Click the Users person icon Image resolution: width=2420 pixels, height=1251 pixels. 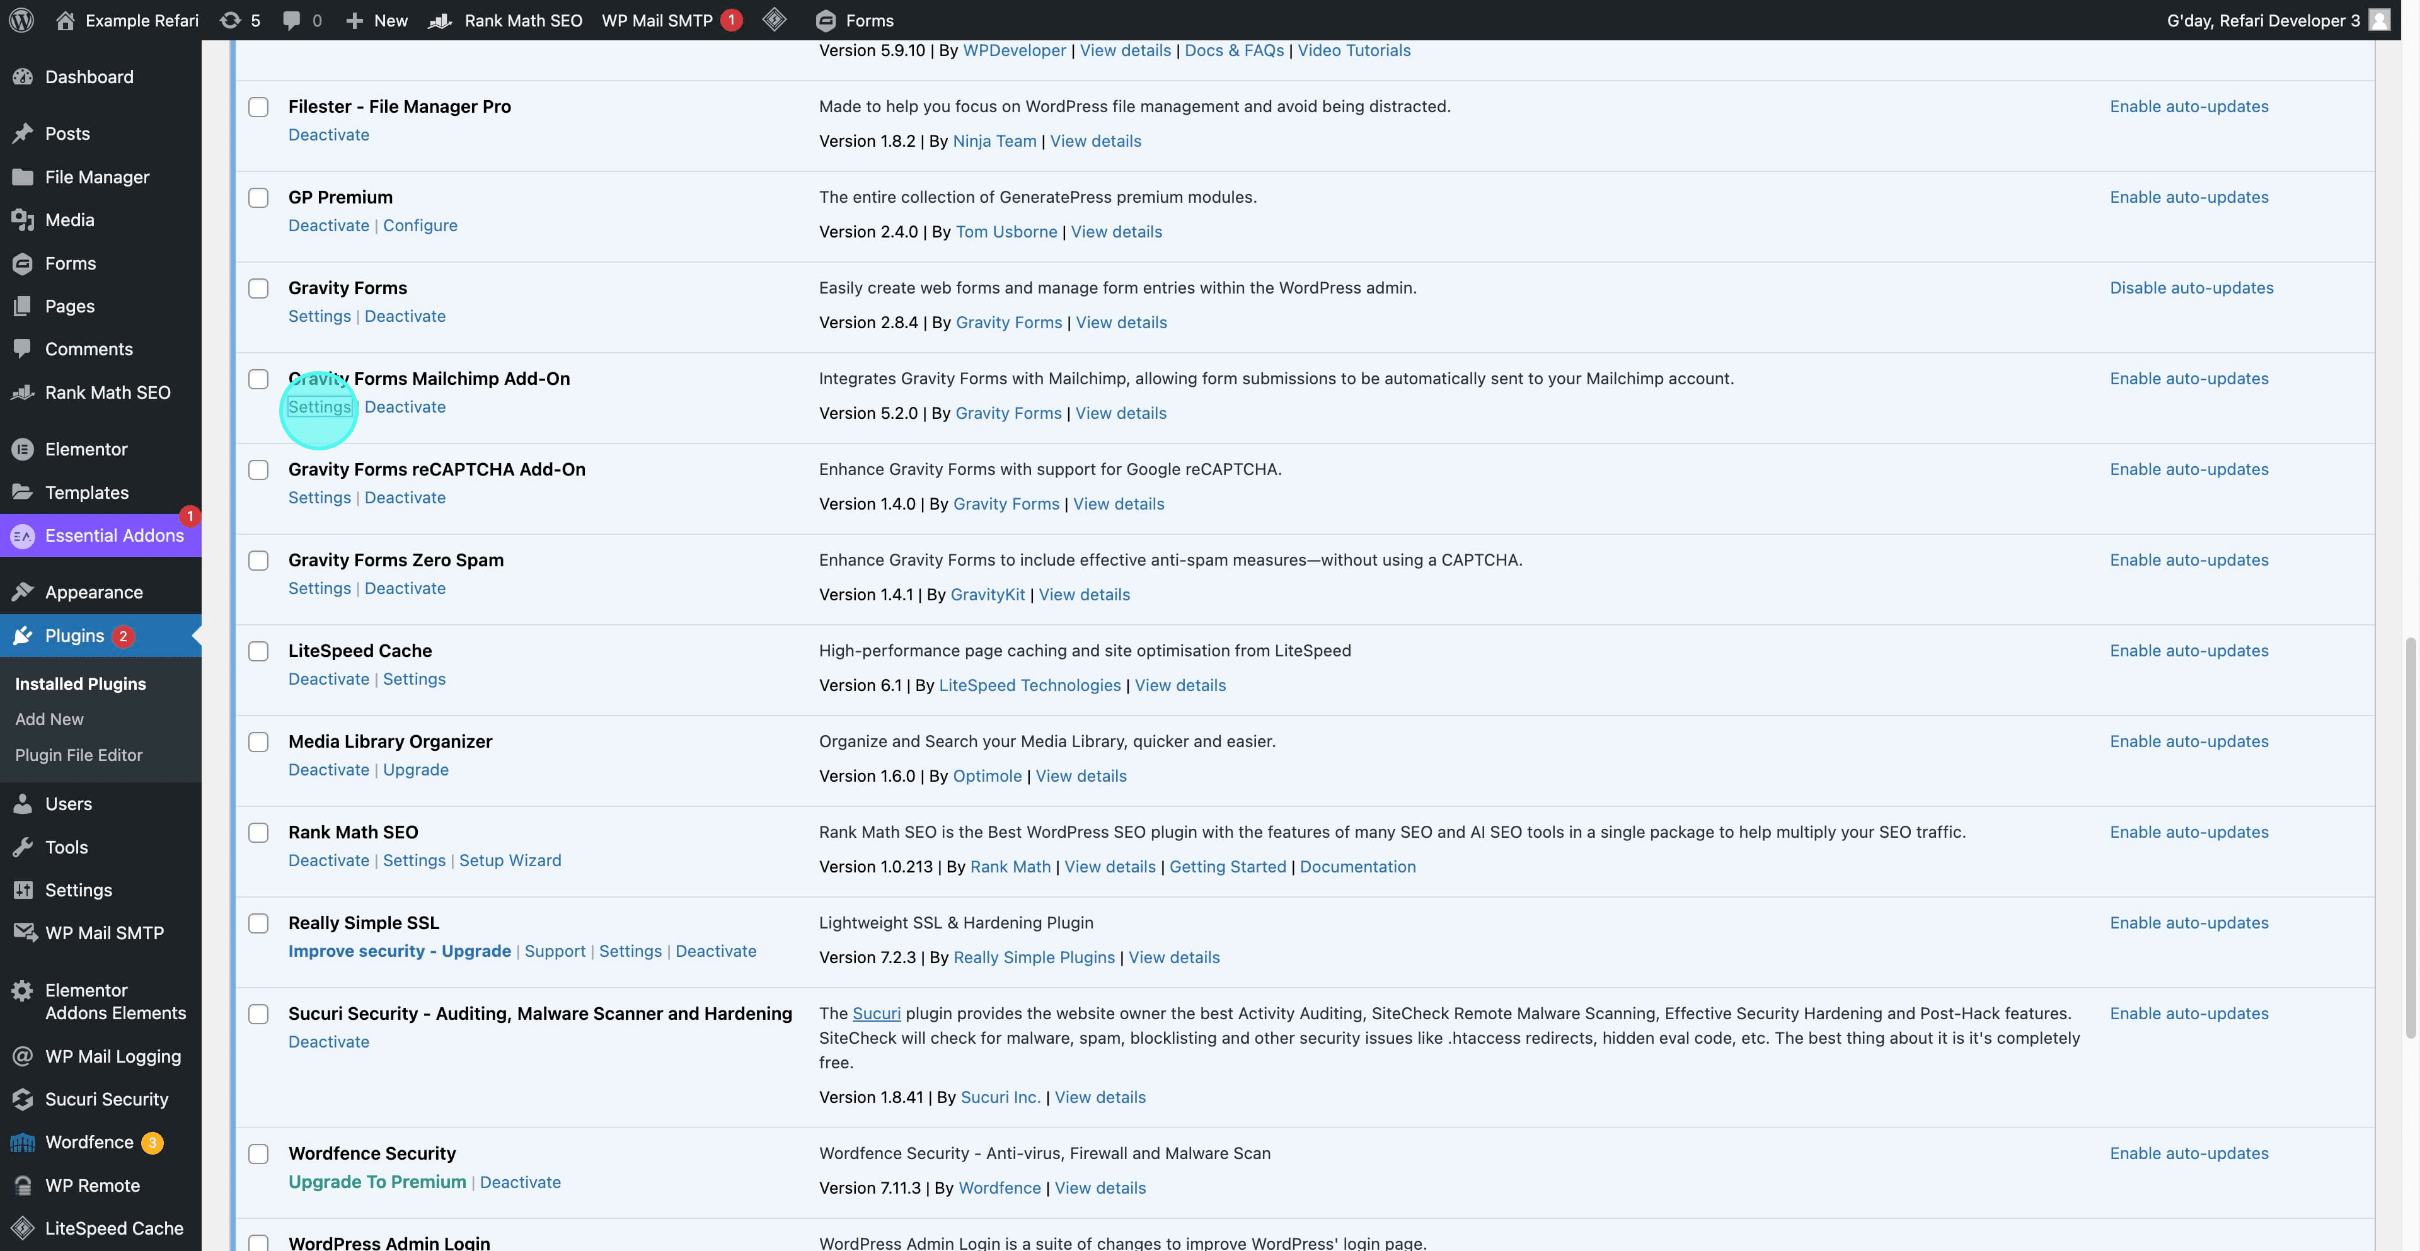(x=23, y=804)
